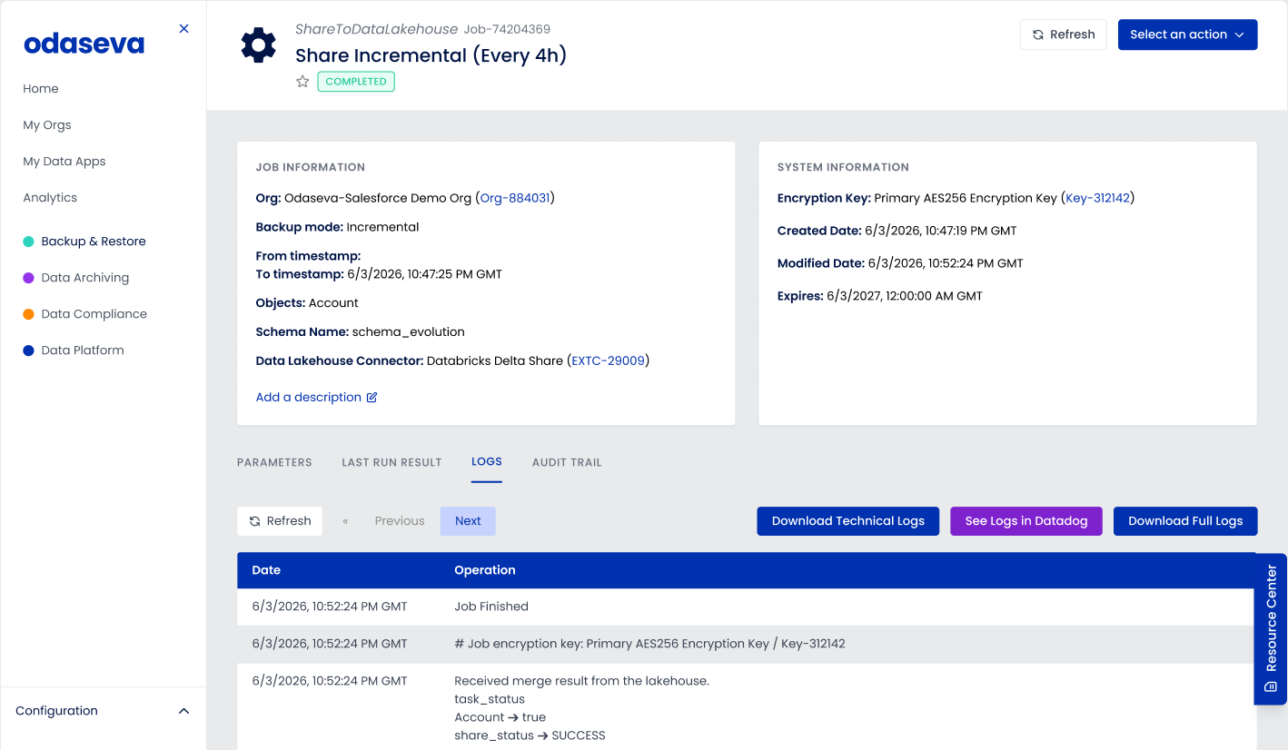The width and height of the screenshot is (1288, 750).
Task: Go to Next logs page
Action: pos(468,521)
